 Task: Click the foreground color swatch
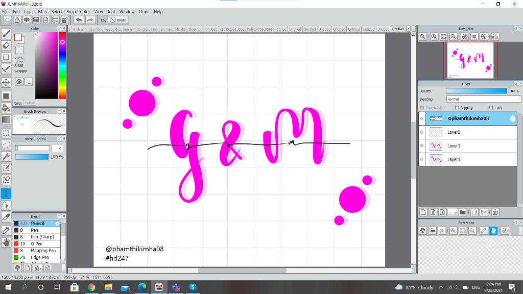pos(18,37)
